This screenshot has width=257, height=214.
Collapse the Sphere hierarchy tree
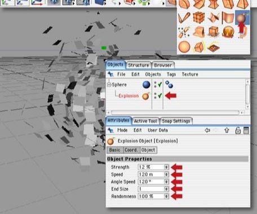[x=109, y=85]
